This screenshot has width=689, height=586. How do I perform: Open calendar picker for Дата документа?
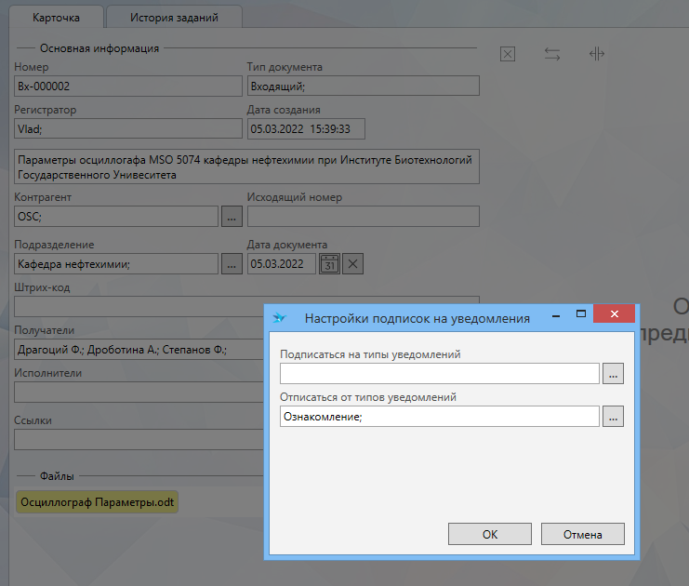(329, 264)
